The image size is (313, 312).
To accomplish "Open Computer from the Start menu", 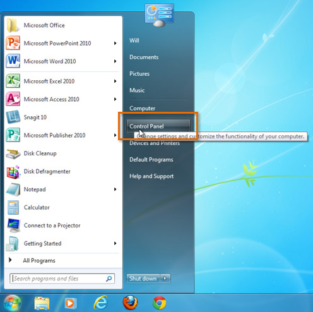I will 142,109.
